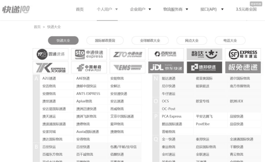Screen dimensions: 265x162
Task: Open the 澳邮中国快运 courier link
Action: (87, 86)
